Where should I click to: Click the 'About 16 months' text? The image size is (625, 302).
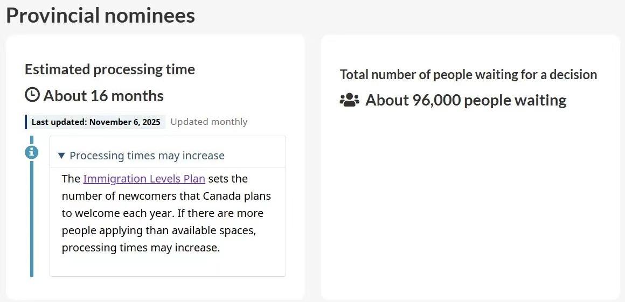pyautogui.click(x=103, y=96)
